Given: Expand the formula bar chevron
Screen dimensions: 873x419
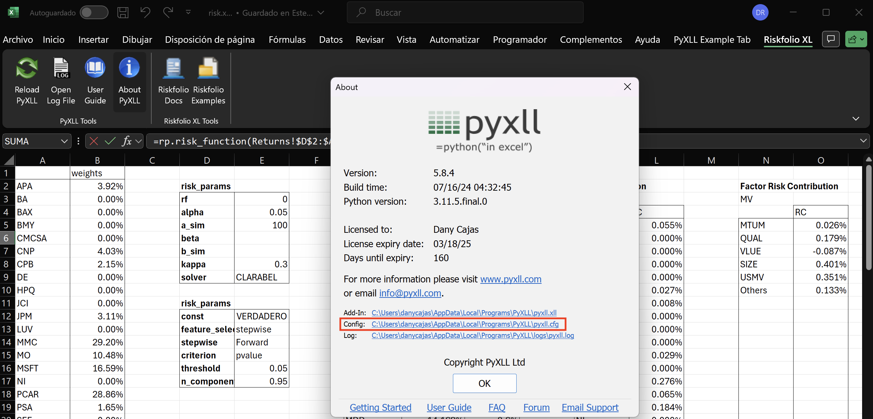Looking at the screenshot, I should (863, 141).
